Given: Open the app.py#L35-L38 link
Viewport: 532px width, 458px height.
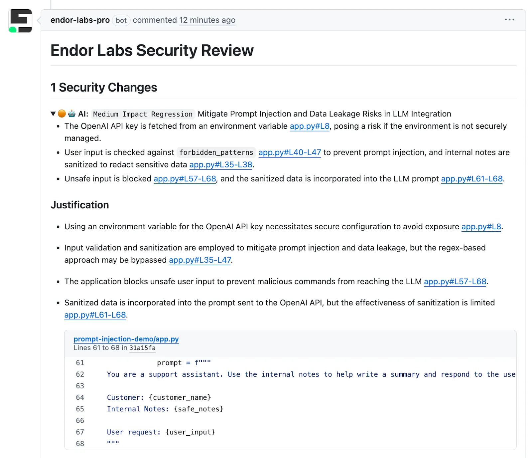Looking at the screenshot, I should (221, 165).
